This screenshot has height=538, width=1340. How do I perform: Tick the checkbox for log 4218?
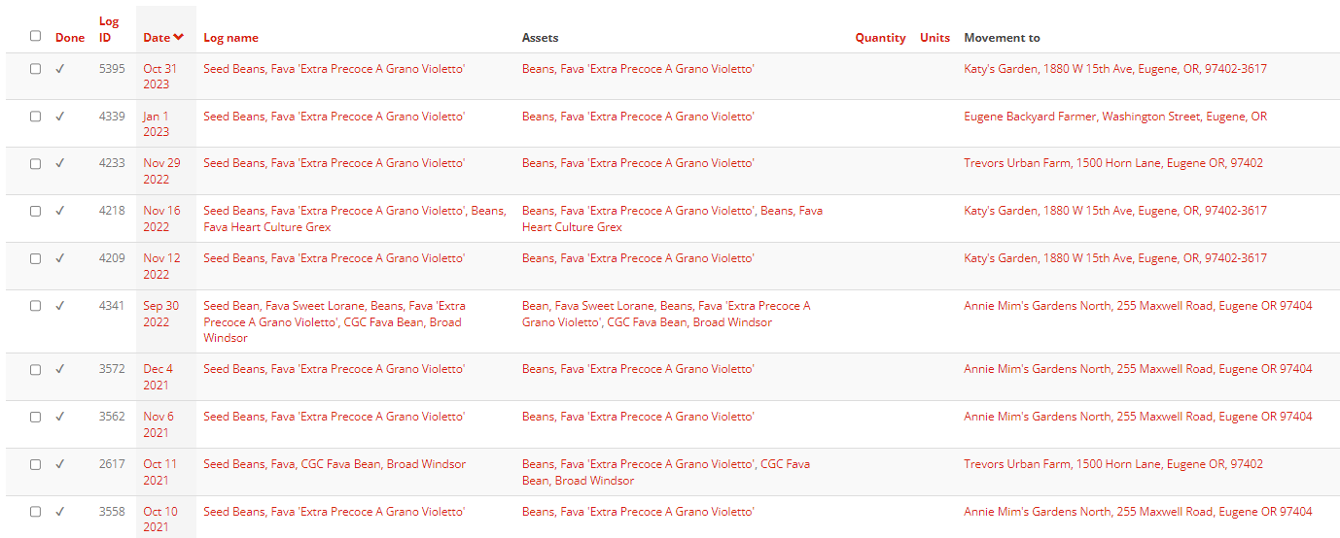tap(36, 211)
